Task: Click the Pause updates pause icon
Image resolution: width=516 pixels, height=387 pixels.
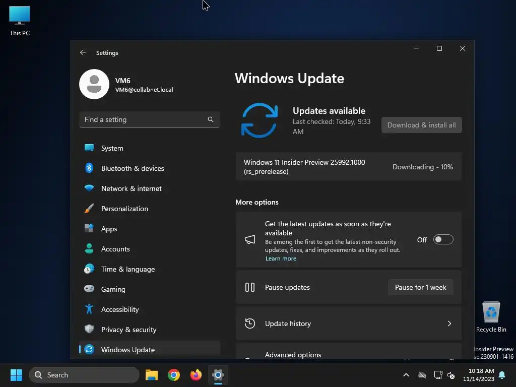Action: (x=250, y=287)
